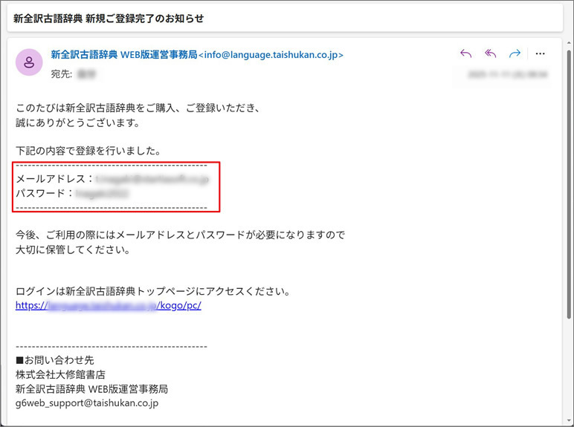Screen dimensions: 574x427
Task: Click the 宛先 label
Action: 61,74
